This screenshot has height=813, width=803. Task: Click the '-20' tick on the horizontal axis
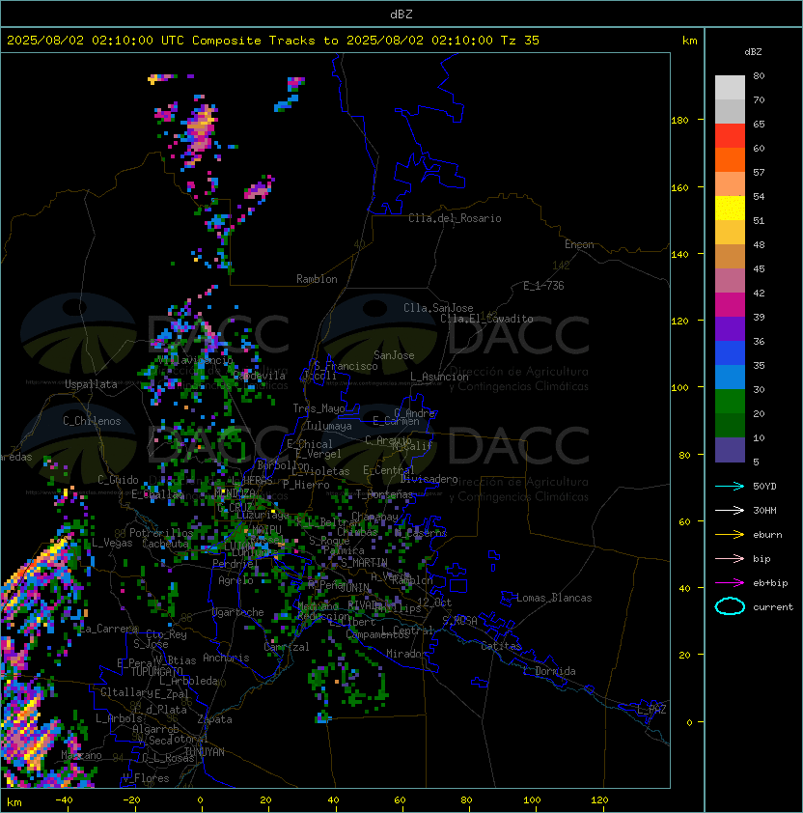pos(130,800)
